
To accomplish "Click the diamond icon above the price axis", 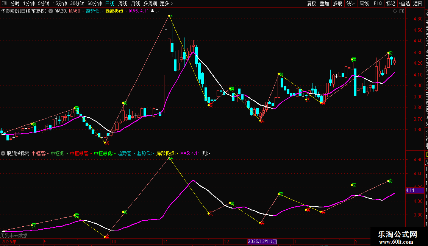I will tap(395, 11).
